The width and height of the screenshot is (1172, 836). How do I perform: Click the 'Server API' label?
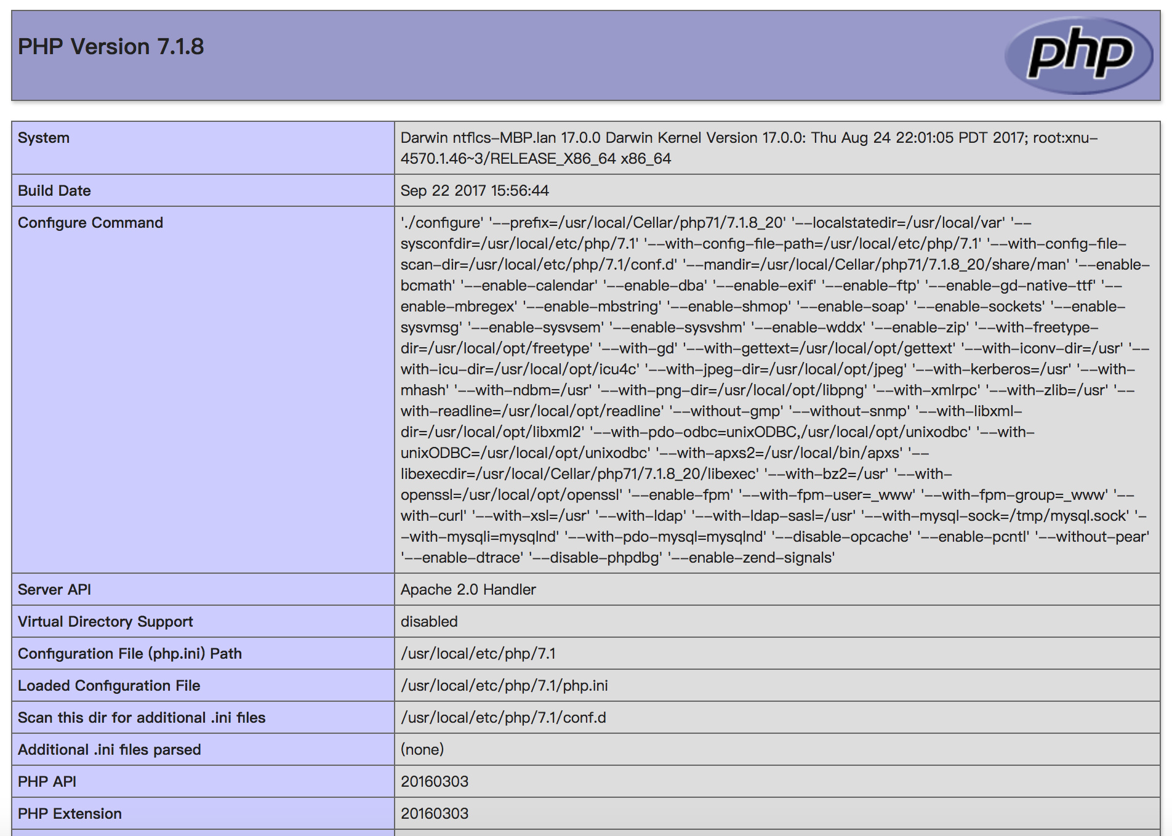tap(54, 590)
